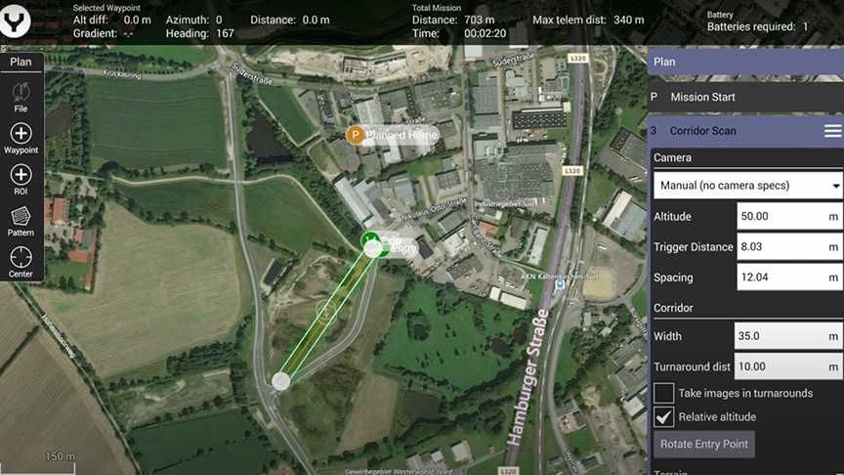
Task: Open the Pattern tool
Action: [21, 221]
